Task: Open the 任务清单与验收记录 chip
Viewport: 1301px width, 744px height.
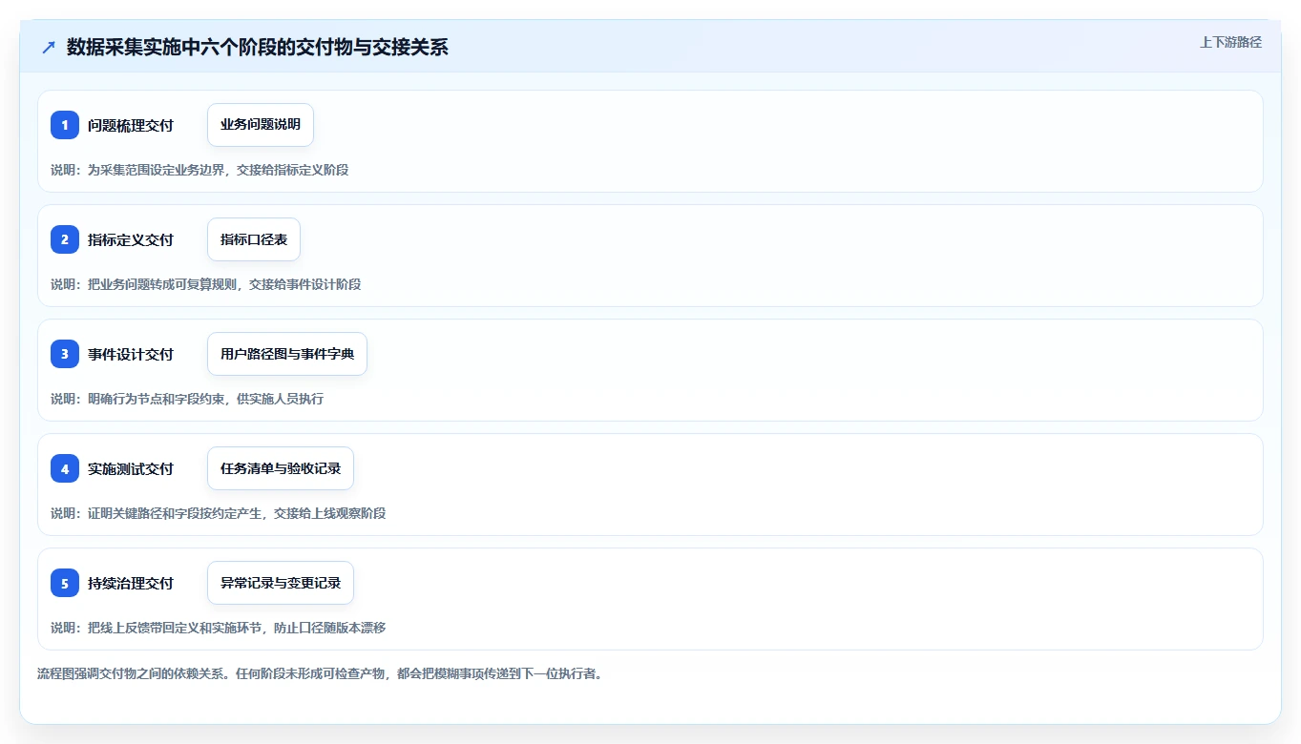Action: pyautogui.click(x=281, y=468)
